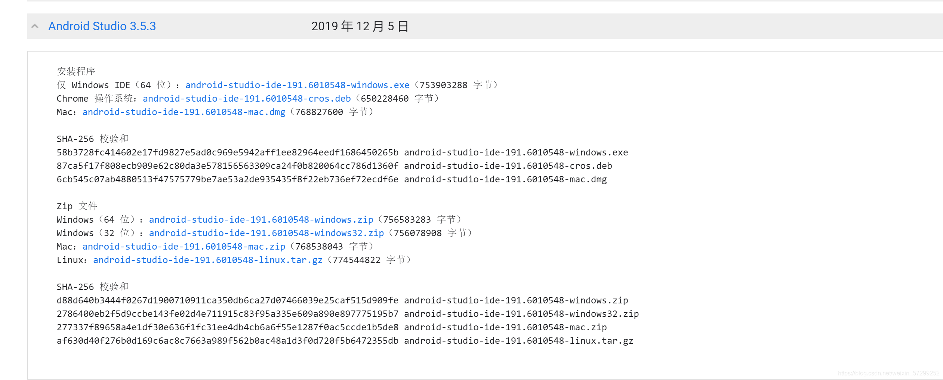Click the checksum starting with 277337f89658a4e1
This screenshot has height=380, width=943.
click(228, 327)
